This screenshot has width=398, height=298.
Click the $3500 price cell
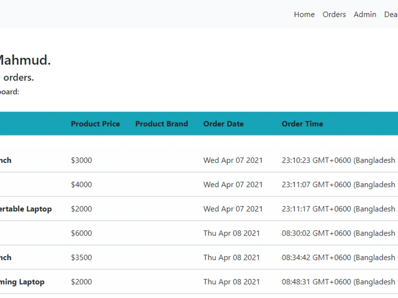point(82,257)
